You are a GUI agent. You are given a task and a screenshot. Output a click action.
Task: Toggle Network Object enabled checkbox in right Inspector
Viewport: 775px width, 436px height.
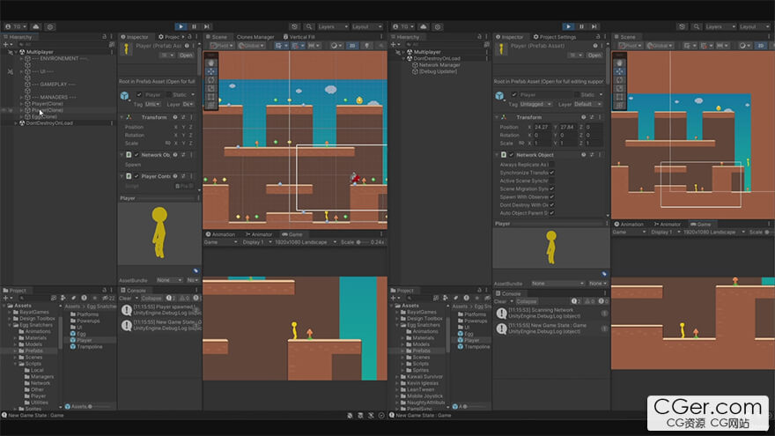pos(512,155)
